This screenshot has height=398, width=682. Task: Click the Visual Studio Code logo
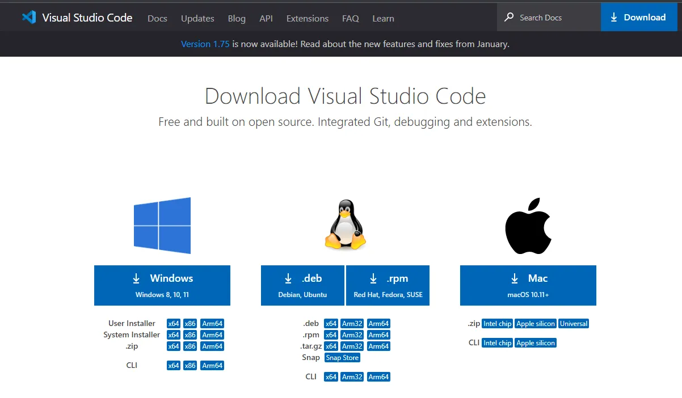[28, 17]
